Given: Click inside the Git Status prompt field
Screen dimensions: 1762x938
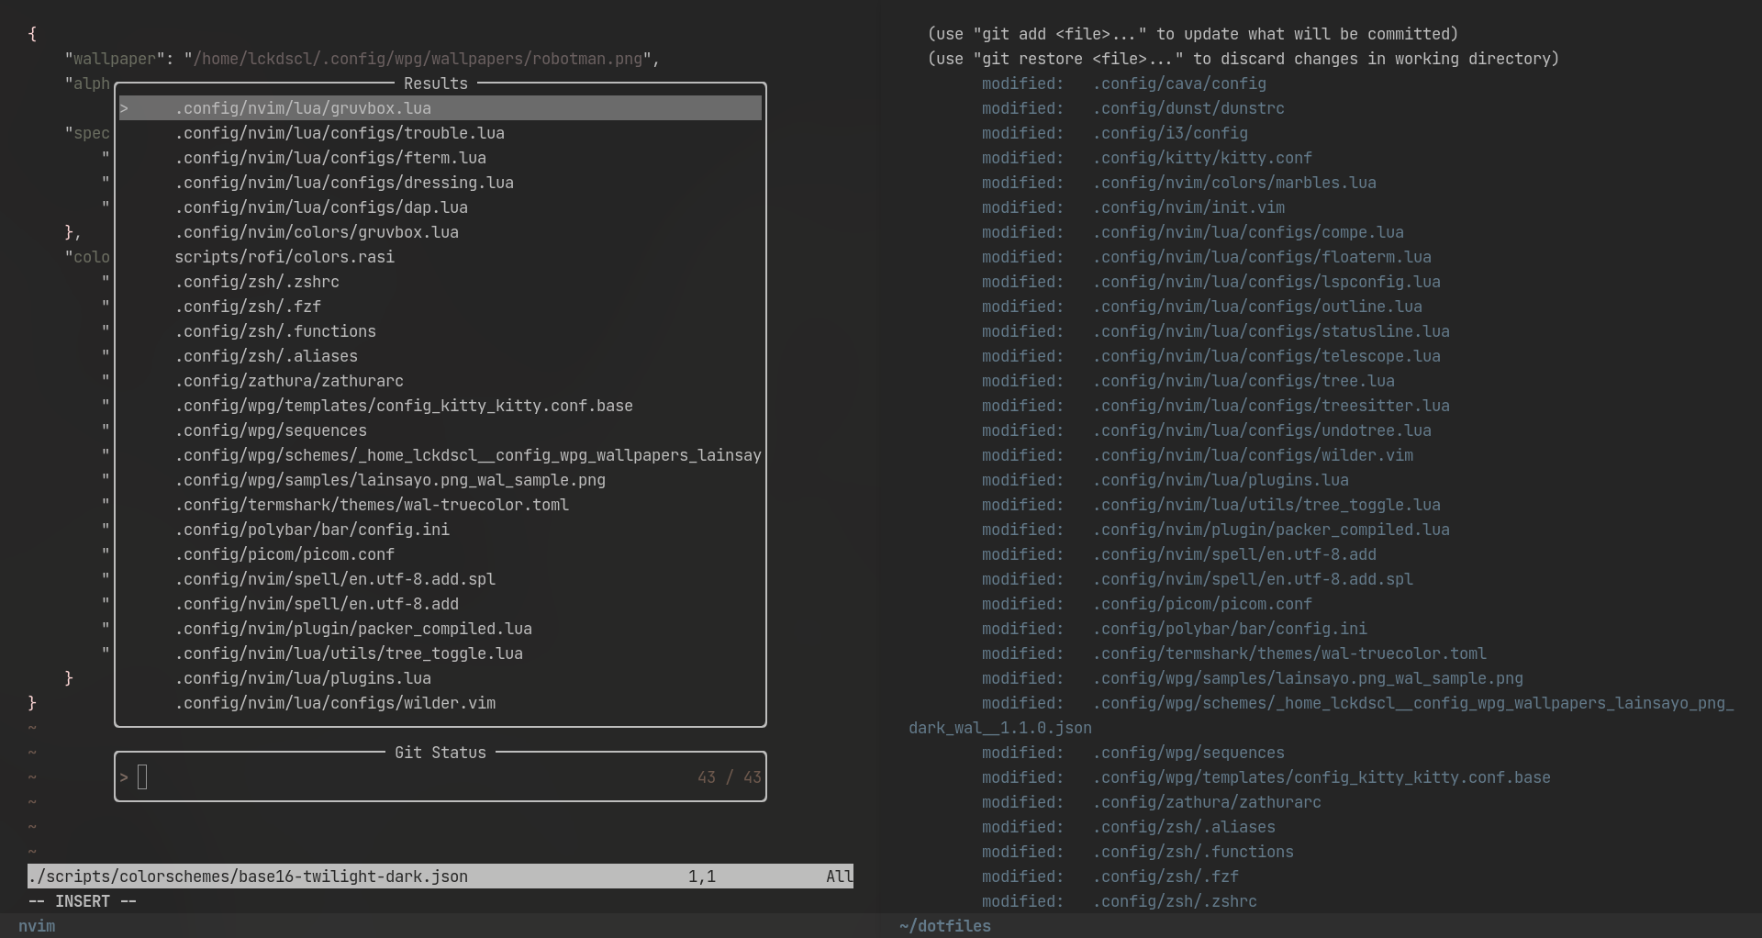Looking at the screenshot, I should click(275, 776).
